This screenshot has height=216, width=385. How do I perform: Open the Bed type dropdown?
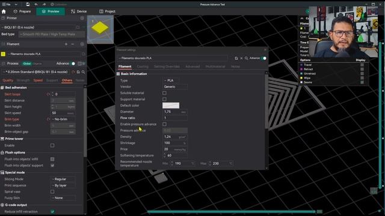click(52, 34)
